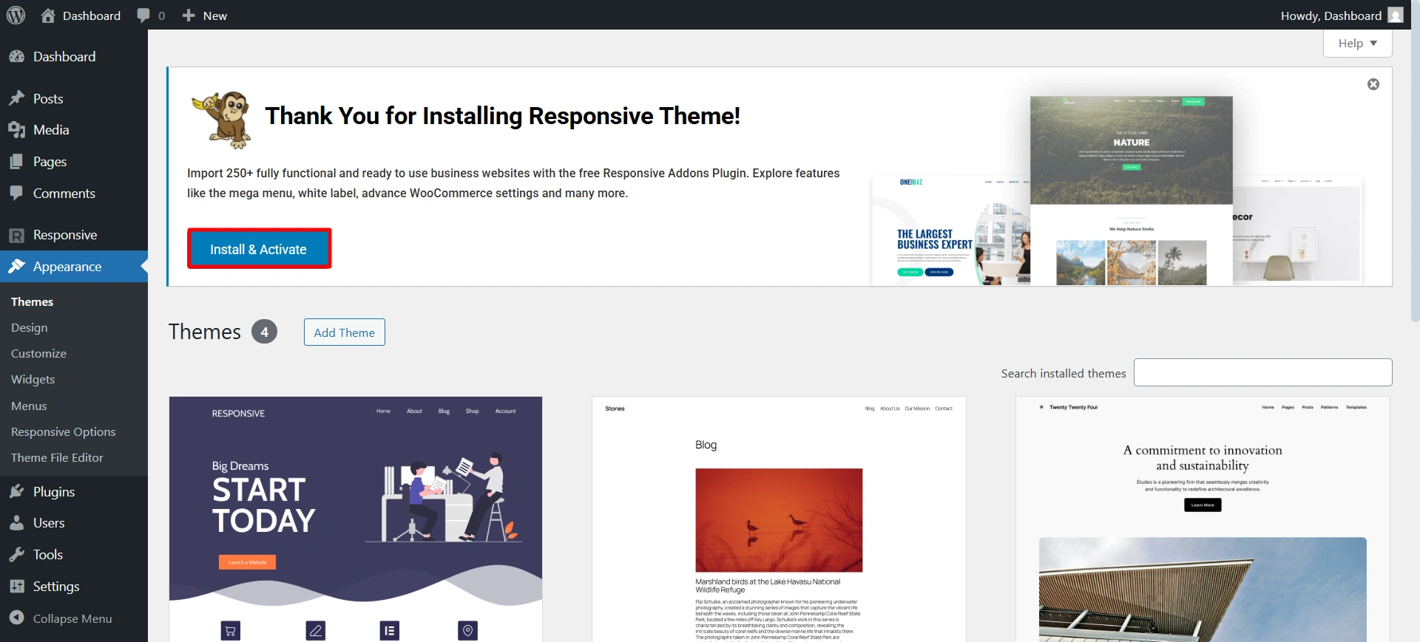Image resolution: width=1420 pixels, height=642 pixels.
Task: Click the Nature demo website preview
Action: point(1132,190)
